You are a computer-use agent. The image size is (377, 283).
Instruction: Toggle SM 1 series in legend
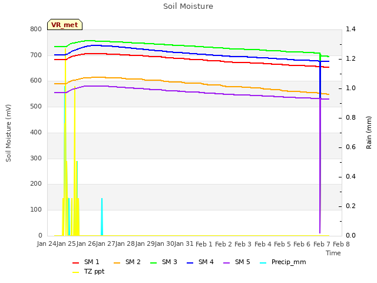coord(86,262)
